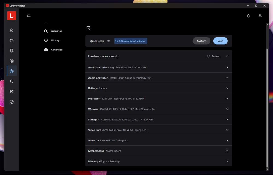The image size is (273, 175).
Task: Open the Home page in sidebar
Action: [12, 30]
